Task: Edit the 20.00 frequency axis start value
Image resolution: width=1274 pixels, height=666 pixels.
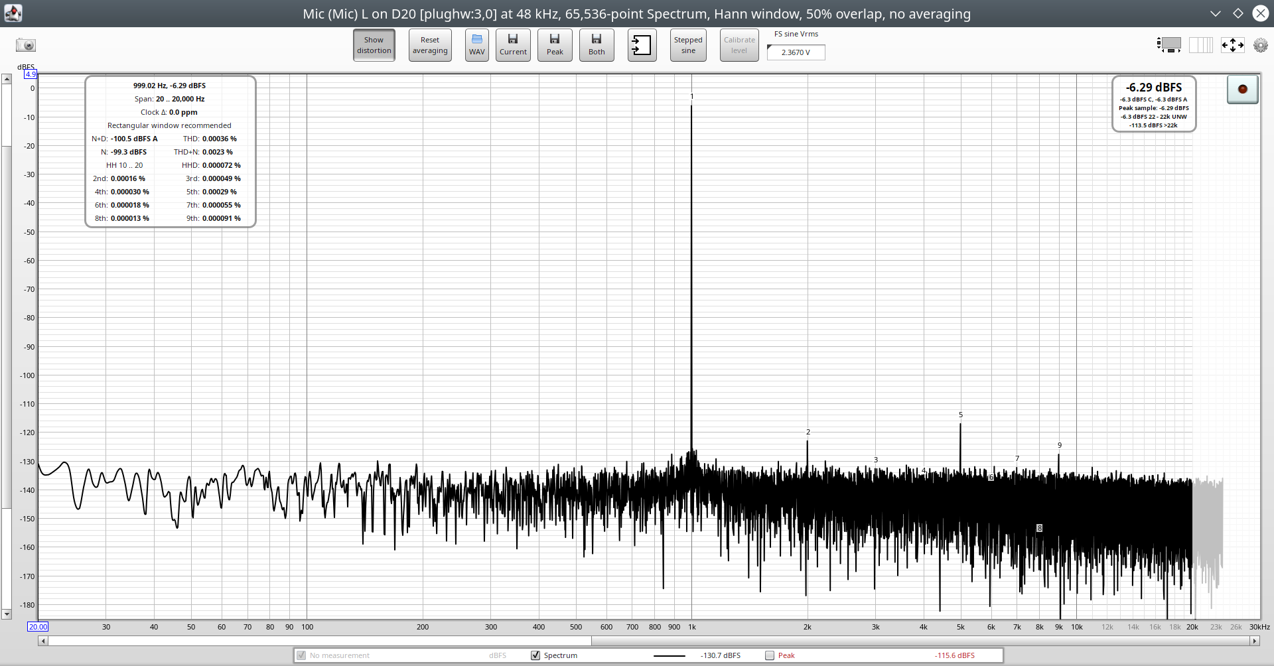Action: click(x=38, y=627)
